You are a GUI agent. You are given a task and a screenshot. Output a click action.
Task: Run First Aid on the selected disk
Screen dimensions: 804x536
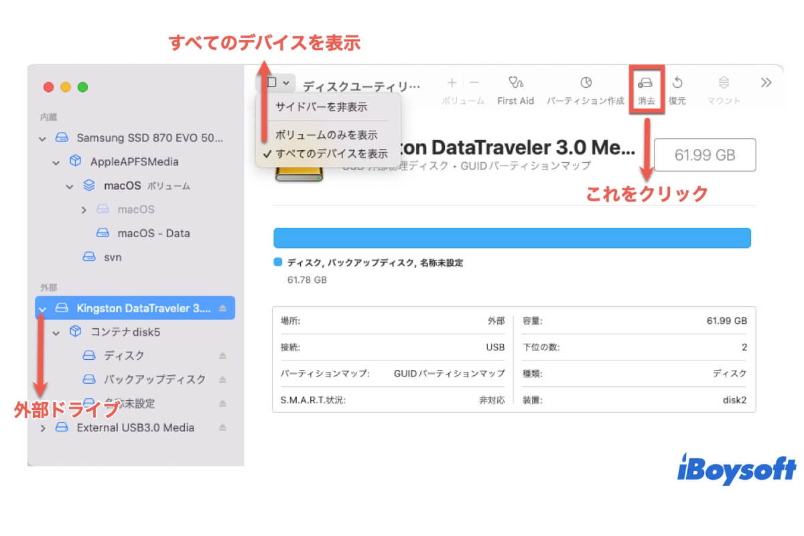(515, 84)
